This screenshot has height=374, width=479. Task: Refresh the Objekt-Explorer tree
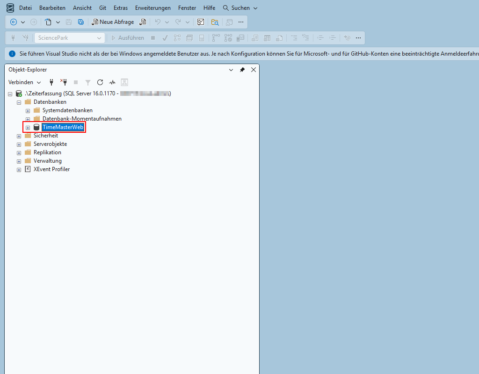pos(100,82)
